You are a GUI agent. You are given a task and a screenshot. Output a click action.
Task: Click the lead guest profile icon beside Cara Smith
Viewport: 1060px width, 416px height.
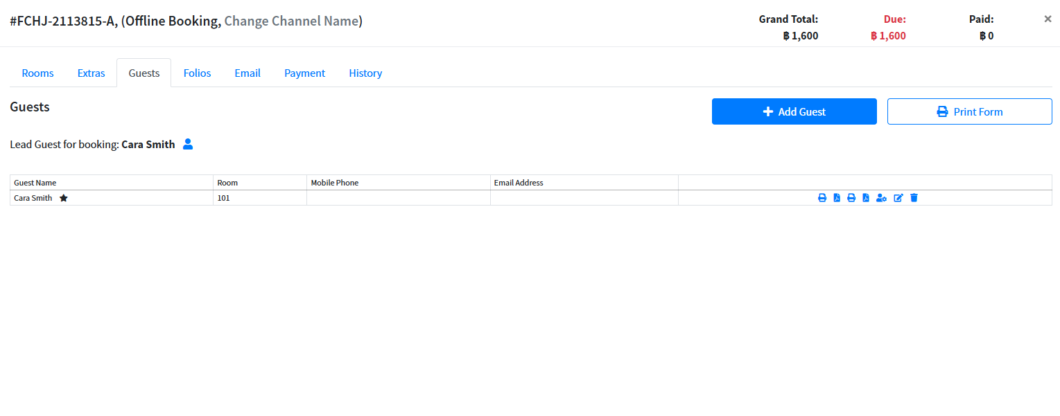click(188, 145)
